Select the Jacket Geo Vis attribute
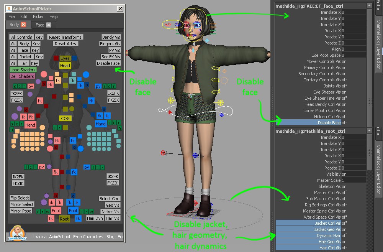This screenshot has width=383, height=252. click(x=308, y=229)
